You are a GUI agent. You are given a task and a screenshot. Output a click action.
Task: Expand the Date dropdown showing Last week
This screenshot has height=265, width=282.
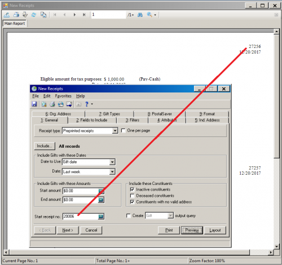[112, 171]
